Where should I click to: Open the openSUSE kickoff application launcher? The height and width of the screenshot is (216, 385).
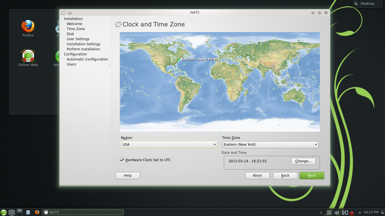coord(4,212)
